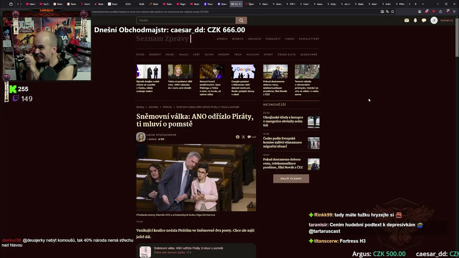The image size is (459, 258).
Task: Go to SVĚT section
Action: [x=196, y=54]
